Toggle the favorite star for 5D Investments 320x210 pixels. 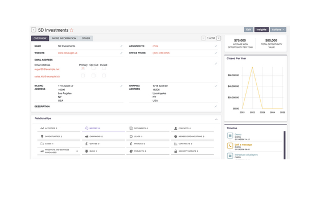click(71, 30)
